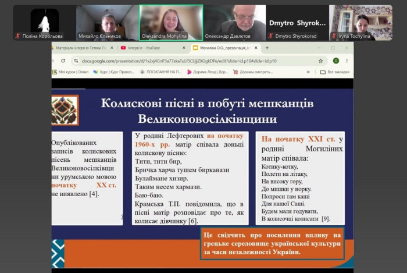The image size is (407, 273).
Task: Click the muted mic icon by Iryna Tochylina
Action: tap(334, 36)
